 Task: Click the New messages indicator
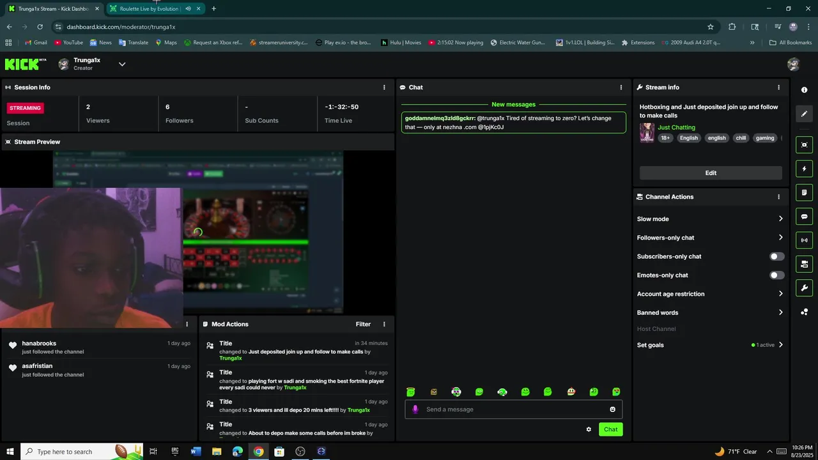(514, 104)
